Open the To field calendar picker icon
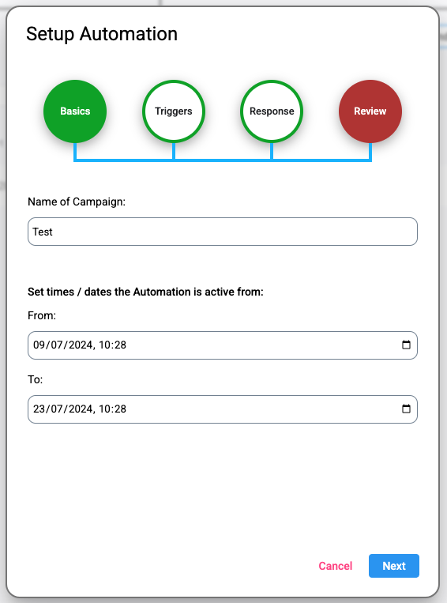447x603 pixels. (x=406, y=409)
